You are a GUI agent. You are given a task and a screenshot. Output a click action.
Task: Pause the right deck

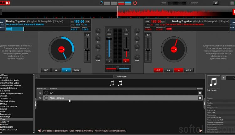[x=169, y=70]
